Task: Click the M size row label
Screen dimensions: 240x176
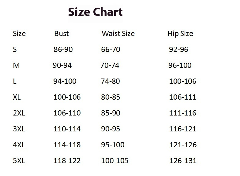Action: pyautogui.click(x=17, y=65)
